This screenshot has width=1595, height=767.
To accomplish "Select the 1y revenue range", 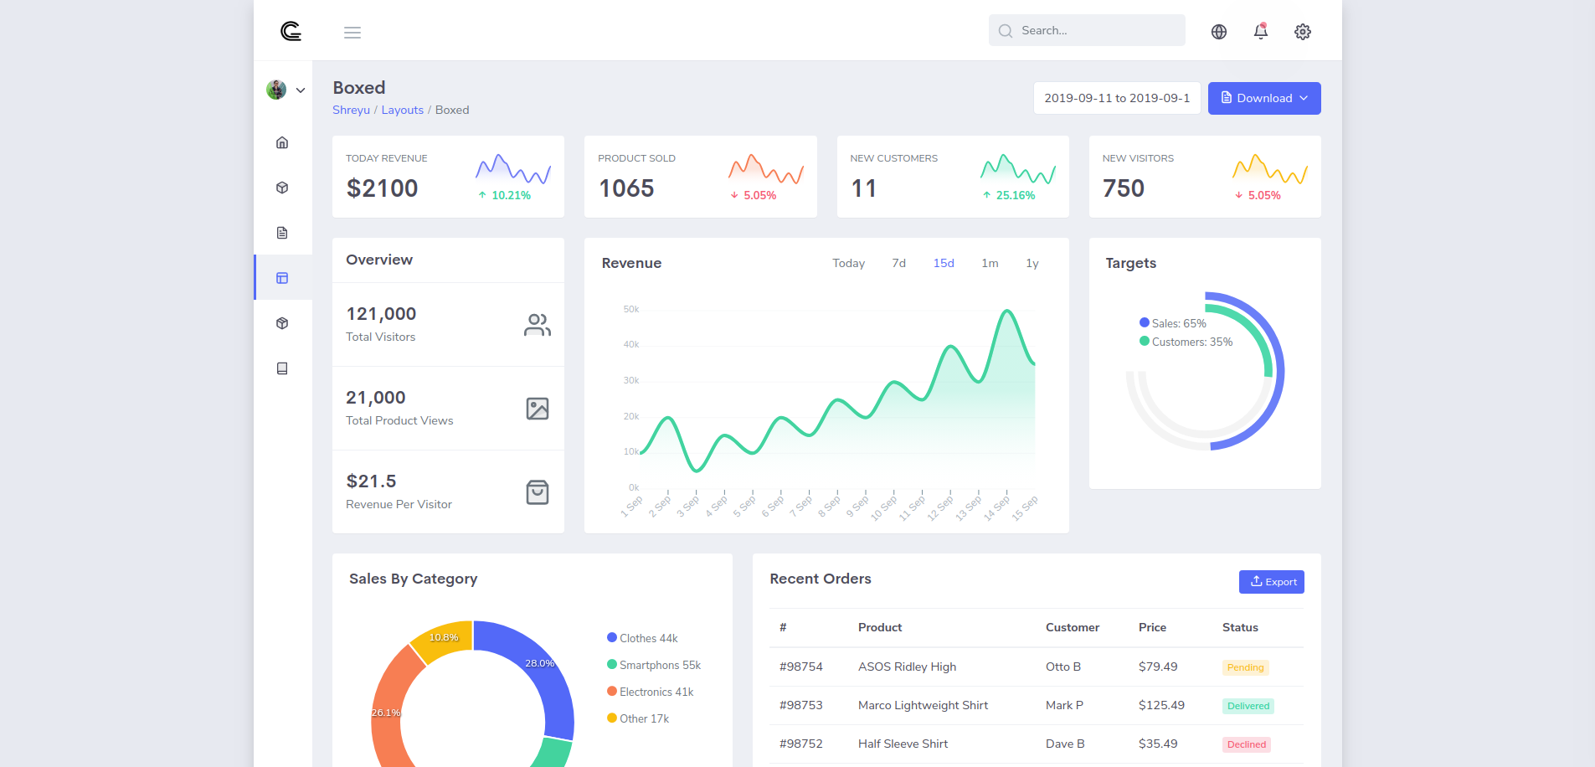I will (1032, 263).
